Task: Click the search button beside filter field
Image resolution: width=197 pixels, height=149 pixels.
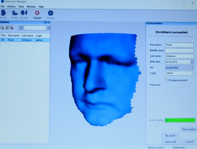Action: click(x=49, y=28)
